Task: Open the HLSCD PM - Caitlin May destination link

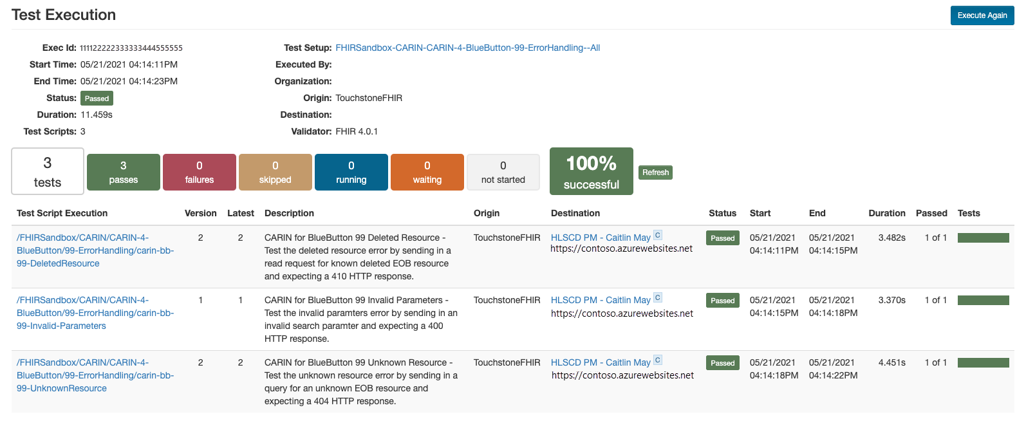Action: (601, 237)
